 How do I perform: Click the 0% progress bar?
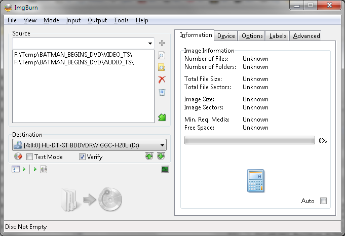[250, 140]
